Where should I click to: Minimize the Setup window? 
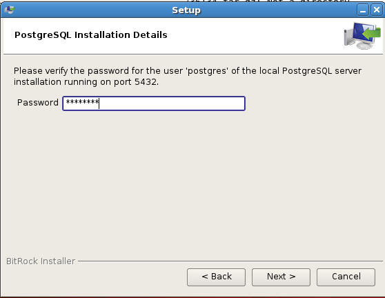pos(363,10)
